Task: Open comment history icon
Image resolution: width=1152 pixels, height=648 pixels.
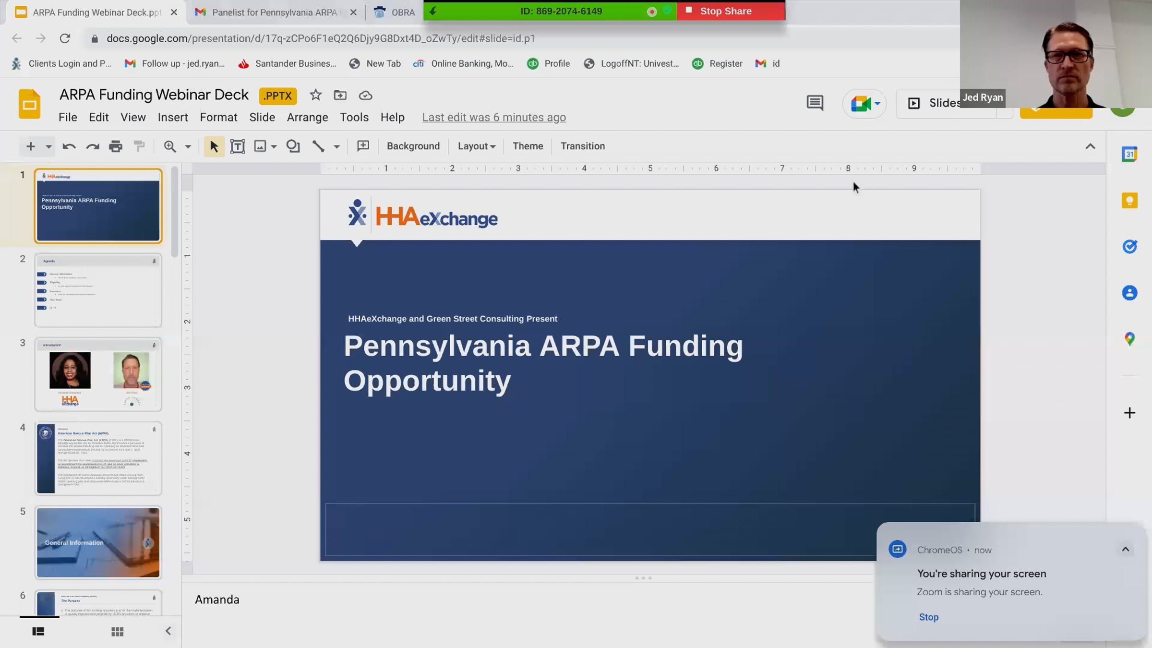Action: 815,103
